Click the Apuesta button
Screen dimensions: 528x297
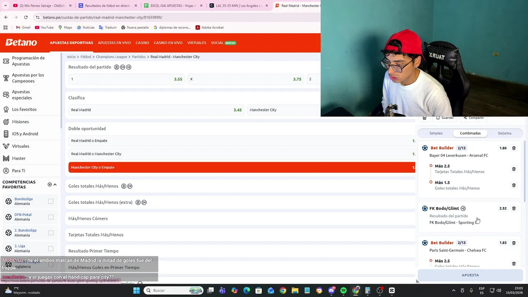click(x=470, y=275)
